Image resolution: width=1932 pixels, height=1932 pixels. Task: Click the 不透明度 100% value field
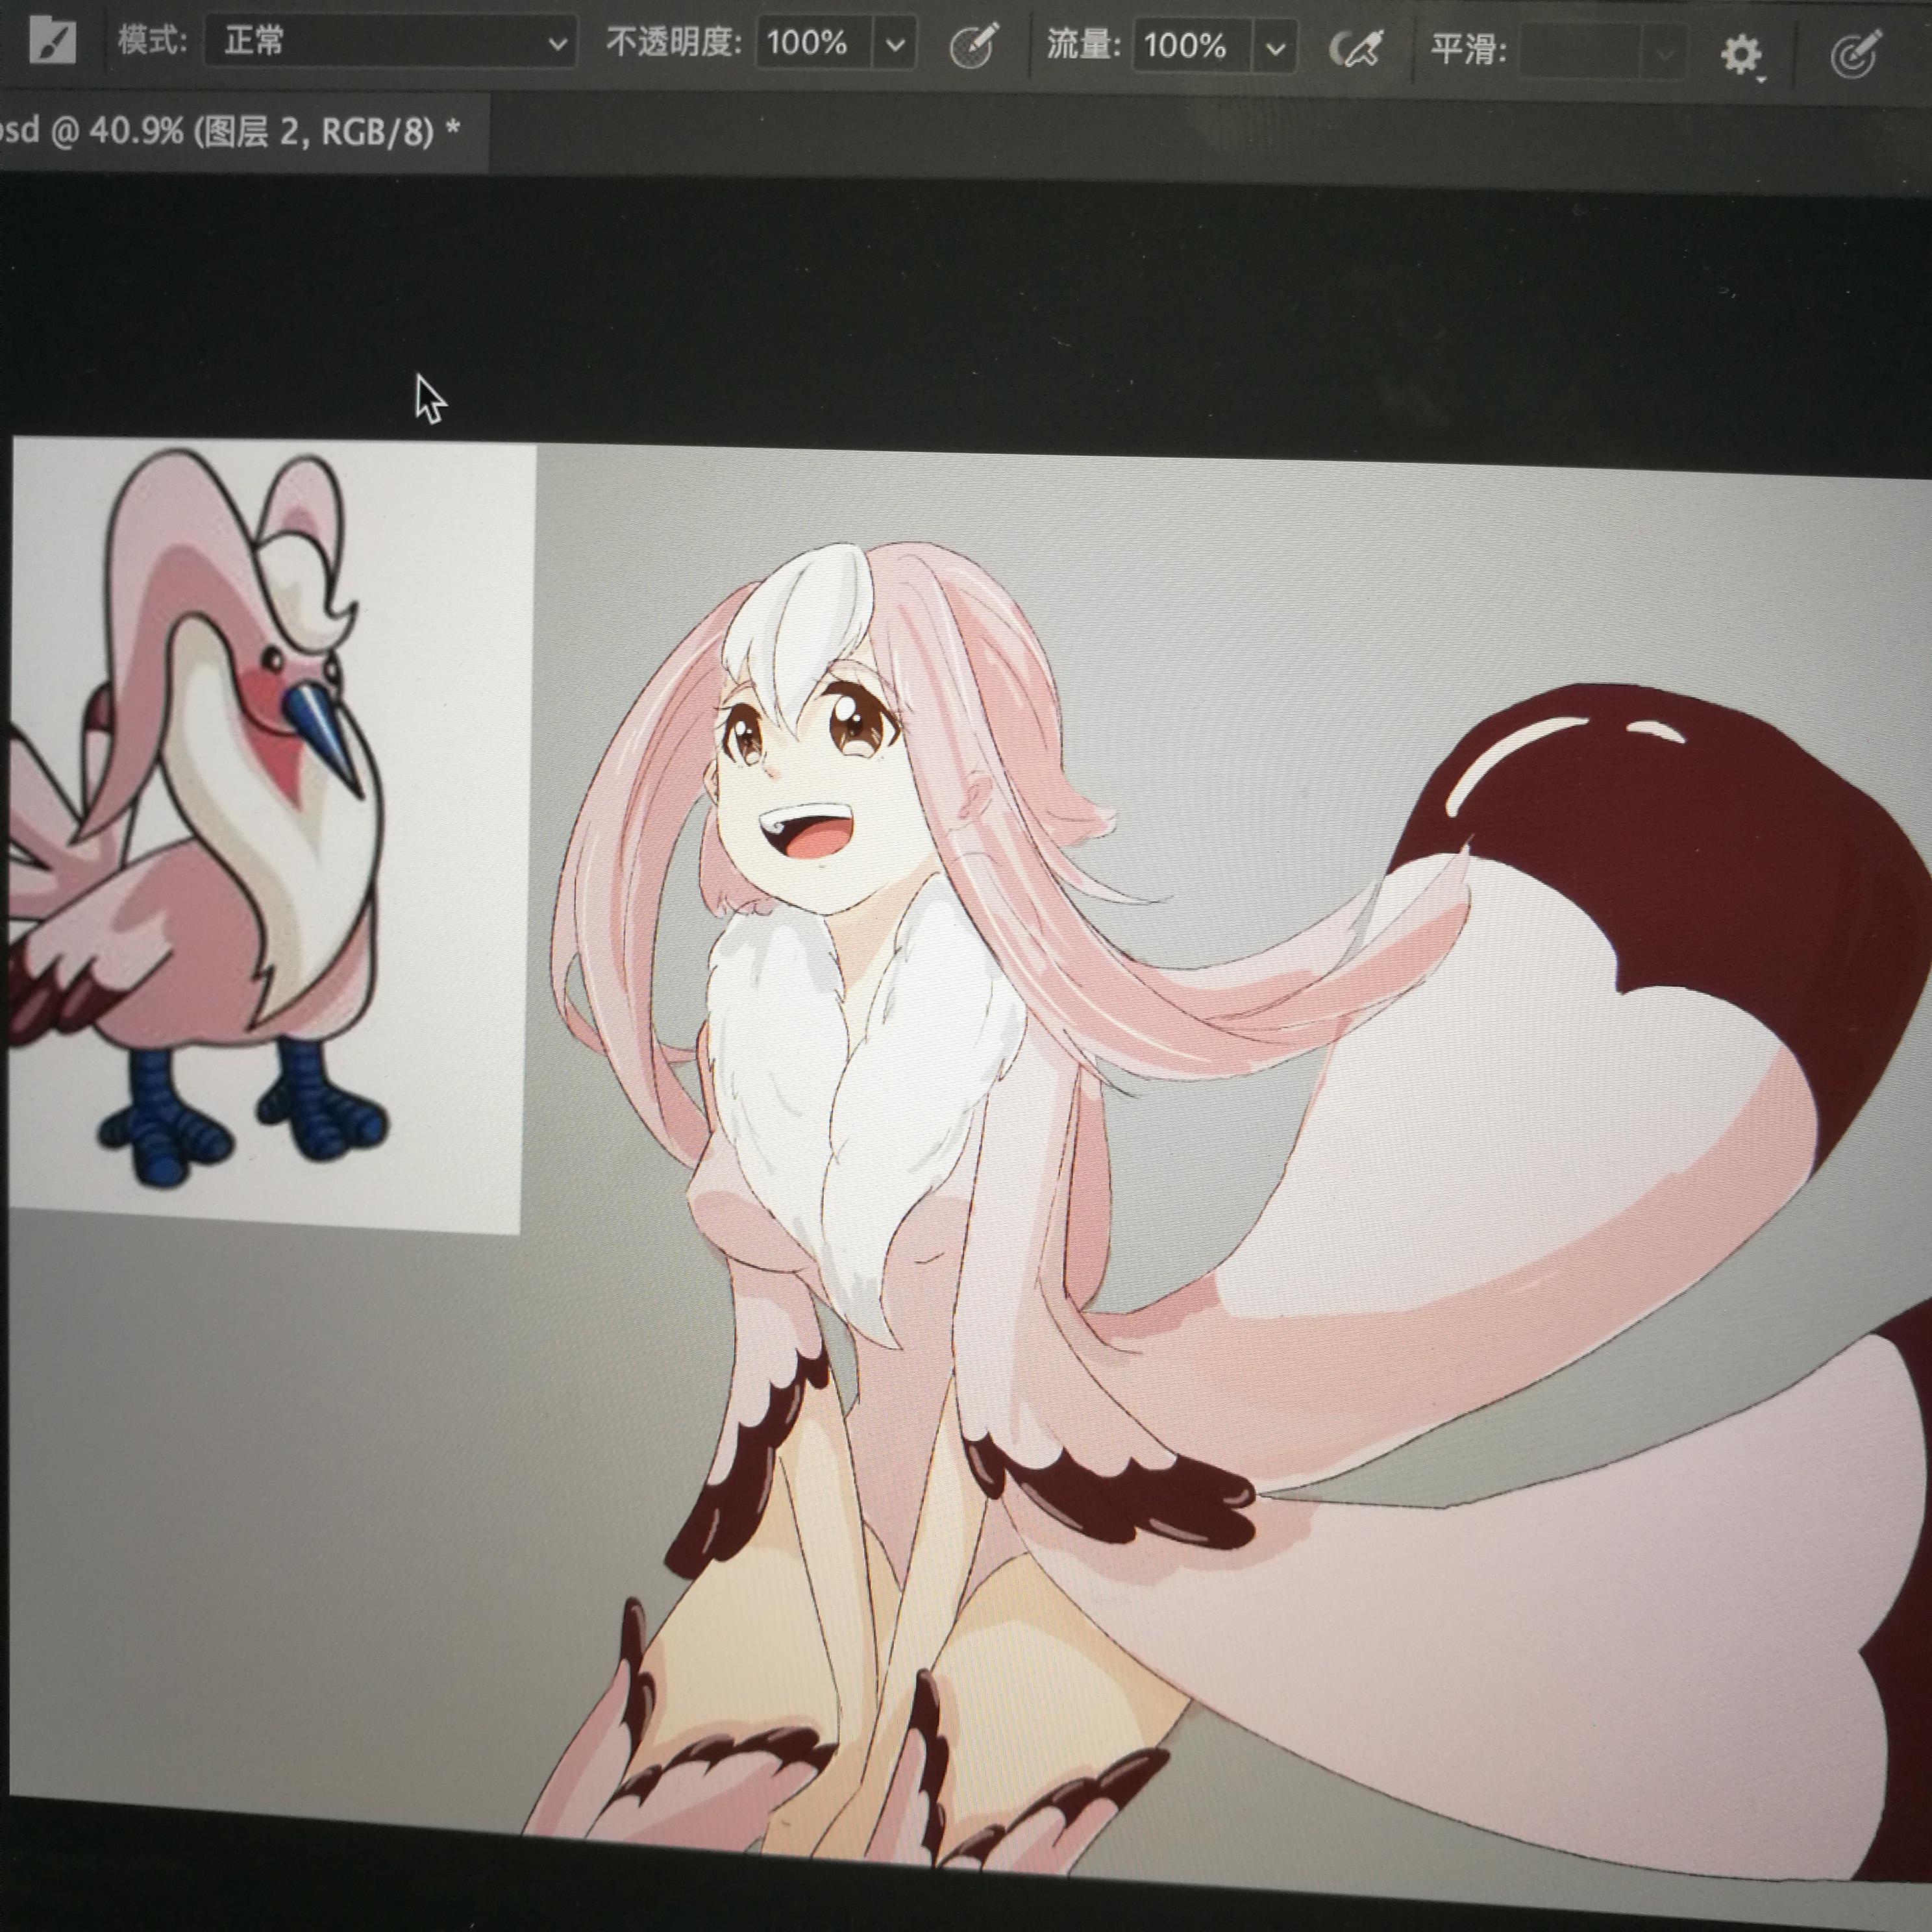tap(814, 43)
